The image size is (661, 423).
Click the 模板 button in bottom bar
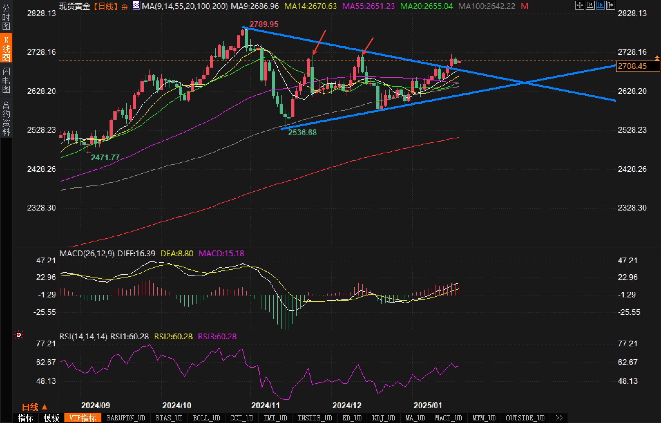pyautogui.click(x=51, y=418)
